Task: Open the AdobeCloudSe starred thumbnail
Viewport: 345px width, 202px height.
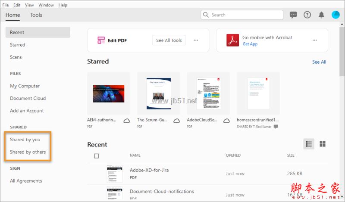Action: 208,93
